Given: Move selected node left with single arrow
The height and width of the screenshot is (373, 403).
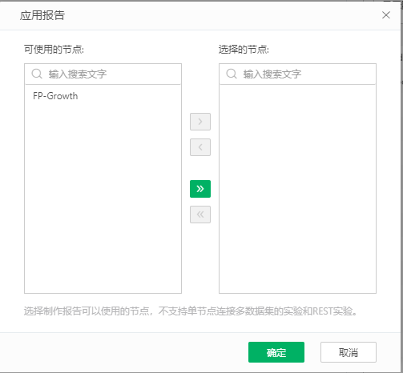Looking at the screenshot, I should tap(200, 147).
